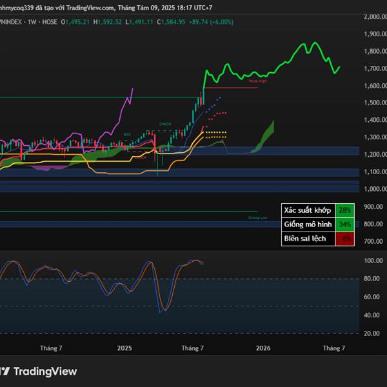Click the 1,500.00 price axis label
Image resolution: width=387 pixels, height=387 pixels.
coord(375,103)
